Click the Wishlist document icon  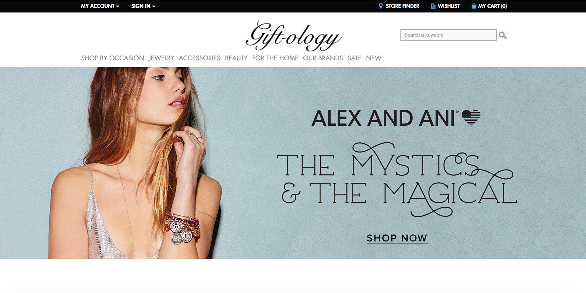[x=433, y=6]
